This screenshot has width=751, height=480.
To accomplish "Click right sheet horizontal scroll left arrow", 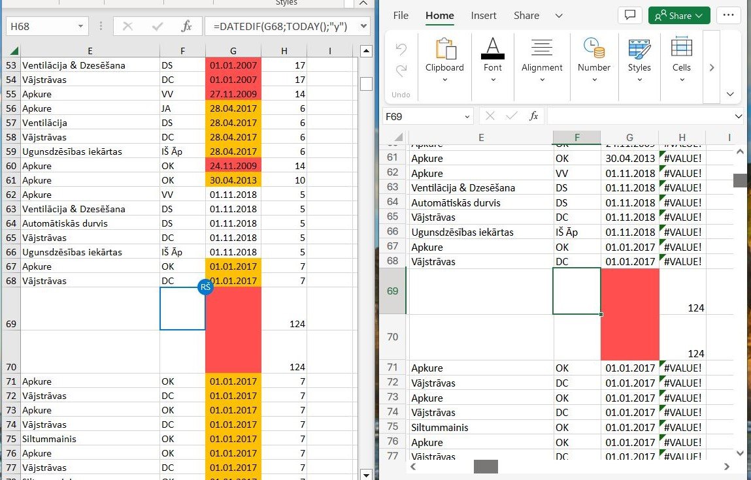I will 413,466.
